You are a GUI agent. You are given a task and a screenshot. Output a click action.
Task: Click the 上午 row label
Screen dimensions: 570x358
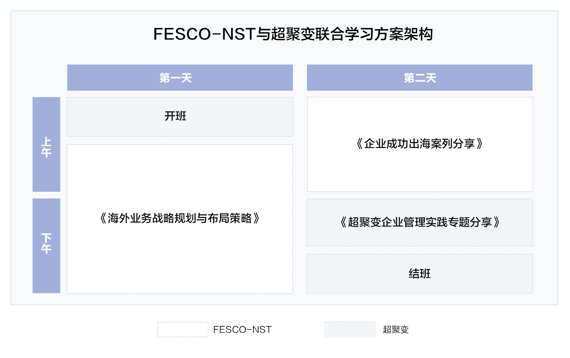tap(46, 144)
